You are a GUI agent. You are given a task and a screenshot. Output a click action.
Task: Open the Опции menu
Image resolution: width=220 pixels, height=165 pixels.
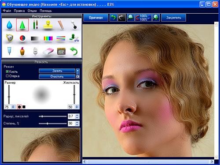tap(32, 11)
